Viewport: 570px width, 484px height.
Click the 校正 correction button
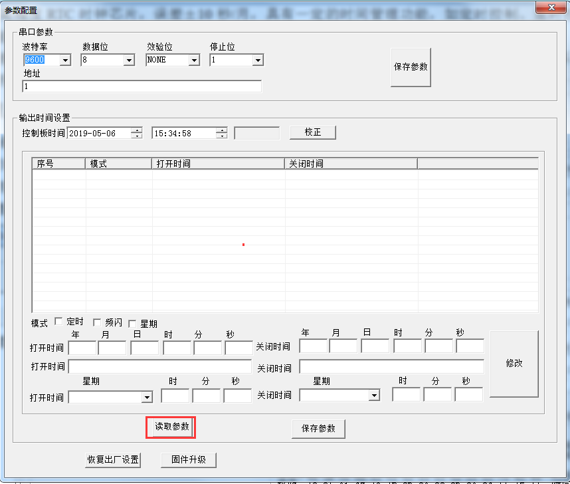(x=313, y=132)
